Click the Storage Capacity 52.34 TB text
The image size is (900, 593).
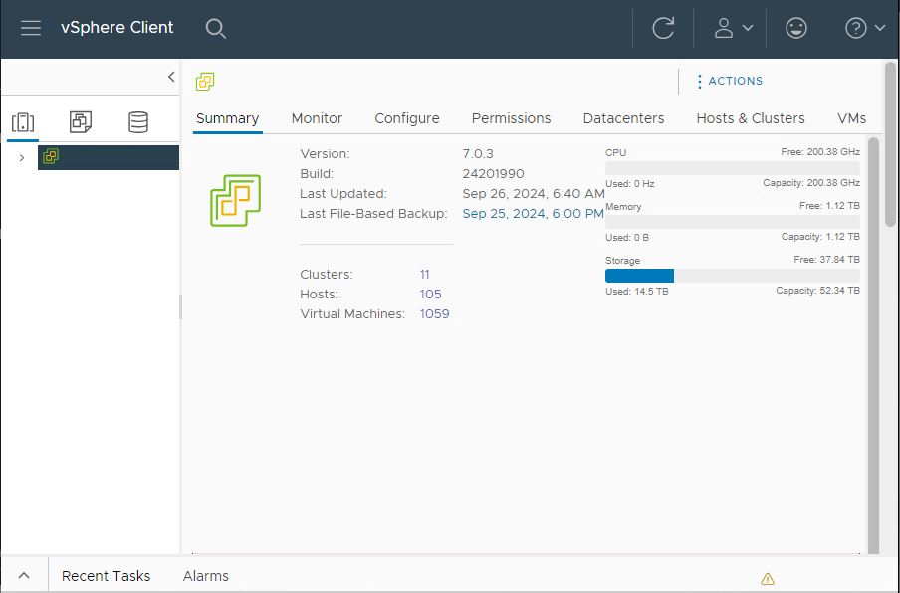(x=818, y=291)
